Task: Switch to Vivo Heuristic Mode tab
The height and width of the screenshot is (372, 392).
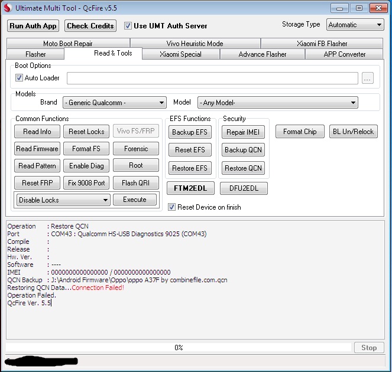Action: click(x=195, y=44)
